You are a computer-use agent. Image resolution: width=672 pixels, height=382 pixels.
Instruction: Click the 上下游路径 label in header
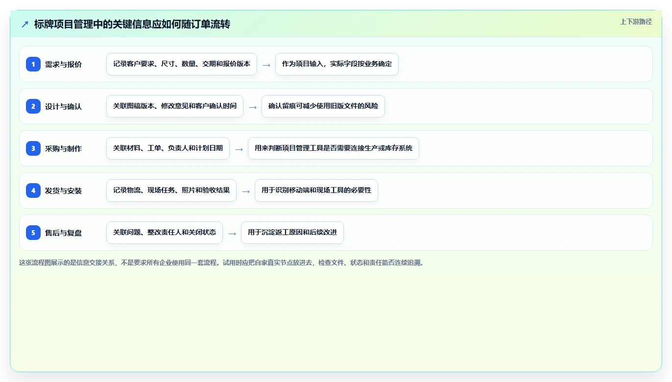click(x=636, y=22)
